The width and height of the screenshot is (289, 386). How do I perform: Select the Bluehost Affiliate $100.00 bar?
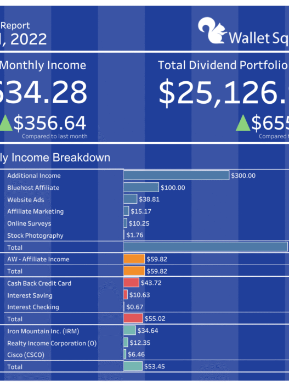click(x=141, y=187)
